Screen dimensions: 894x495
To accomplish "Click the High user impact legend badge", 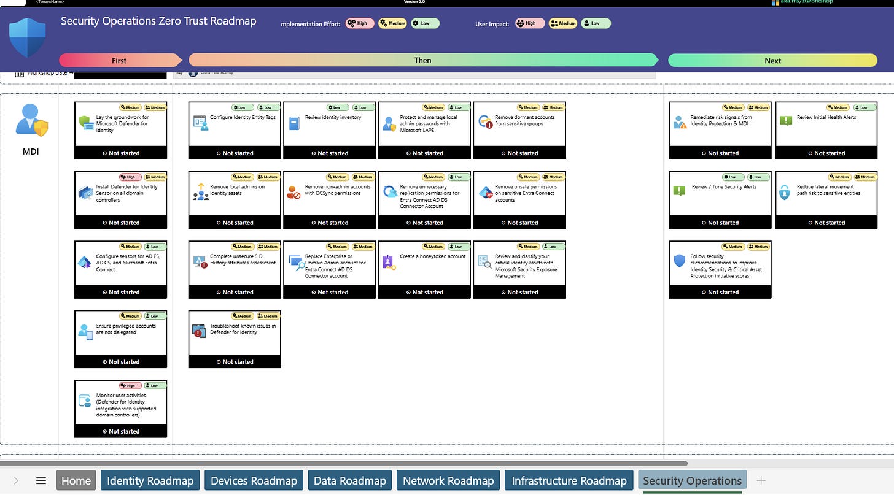I will [530, 23].
